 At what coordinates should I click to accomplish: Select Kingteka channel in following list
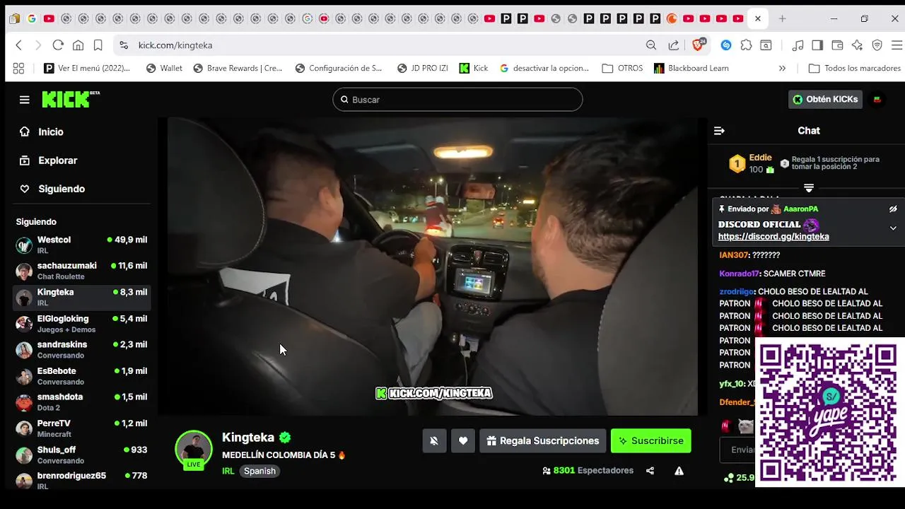(x=81, y=297)
